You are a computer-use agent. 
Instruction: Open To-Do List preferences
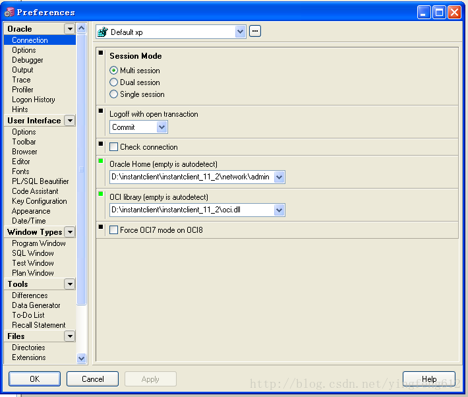click(28, 315)
